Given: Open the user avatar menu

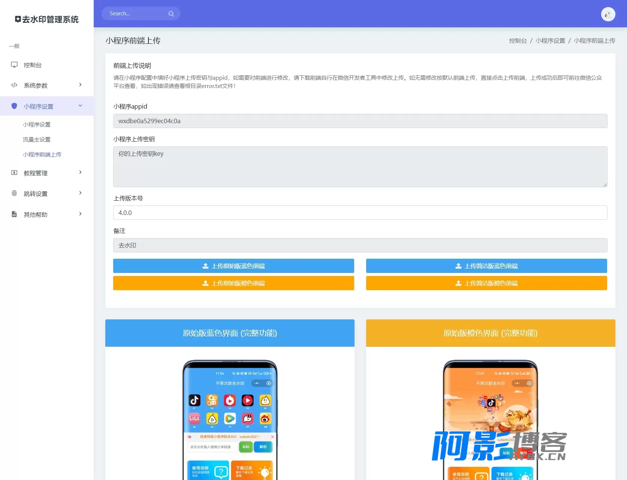Looking at the screenshot, I should [608, 14].
